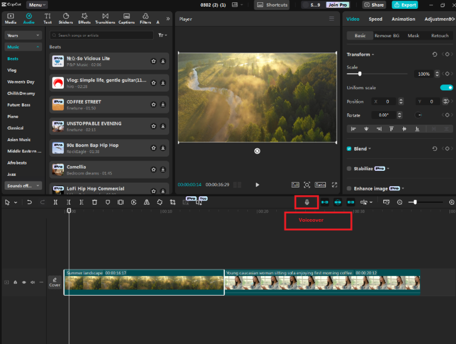Expand the Sounds effects category
Screen dimensions: 456x344
pyautogui.click(x=23, y=186)
